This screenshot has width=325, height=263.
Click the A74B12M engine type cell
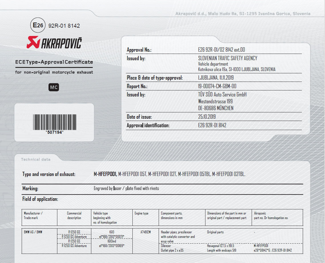[146, 232]
